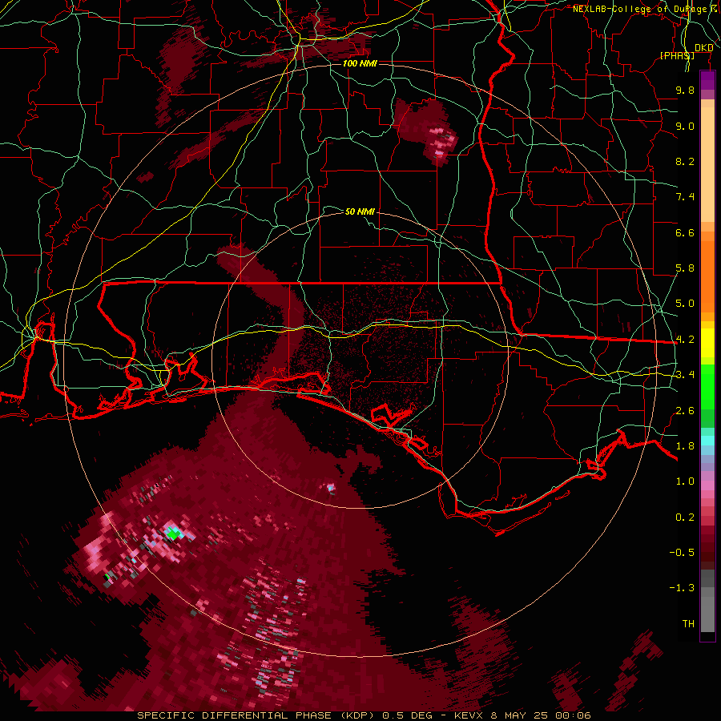Click the 8 MAY 25 date text
721x721 pixels.
click(520, 715)
